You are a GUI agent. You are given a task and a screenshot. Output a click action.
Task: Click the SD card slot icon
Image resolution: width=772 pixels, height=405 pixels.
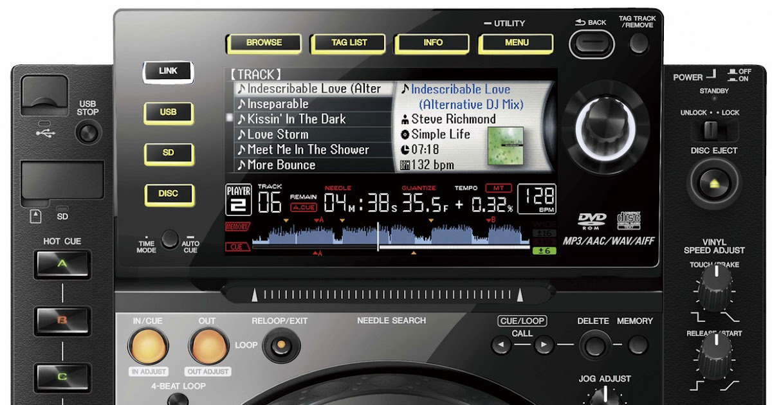(x=37, y=217)
